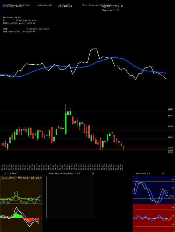Click the ADX indicator chart thumbnail
The height and width of the screenshot is (232, 175).
21,190
